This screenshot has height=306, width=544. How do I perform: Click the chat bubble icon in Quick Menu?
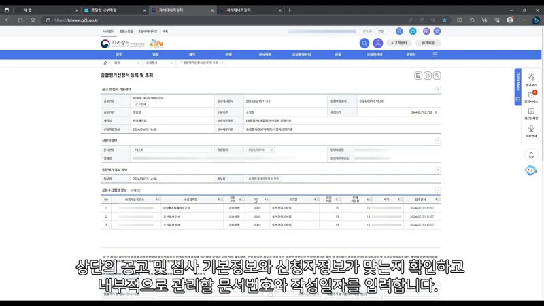tap(531, 112)
